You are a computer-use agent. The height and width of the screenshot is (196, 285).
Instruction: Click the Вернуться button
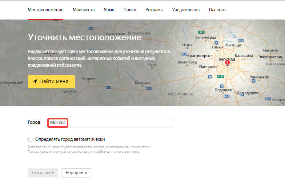pos(76,173)
